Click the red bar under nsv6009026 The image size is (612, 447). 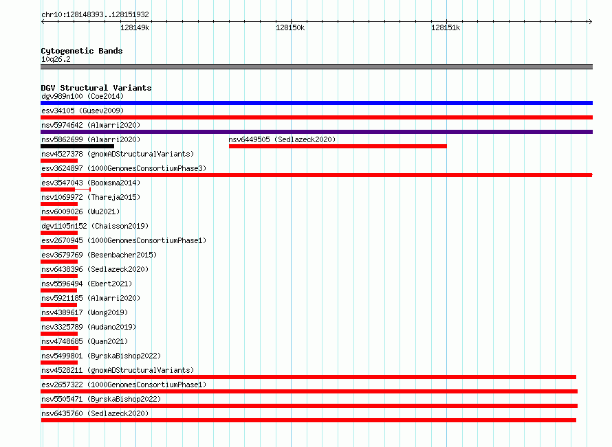click(59, 218)
